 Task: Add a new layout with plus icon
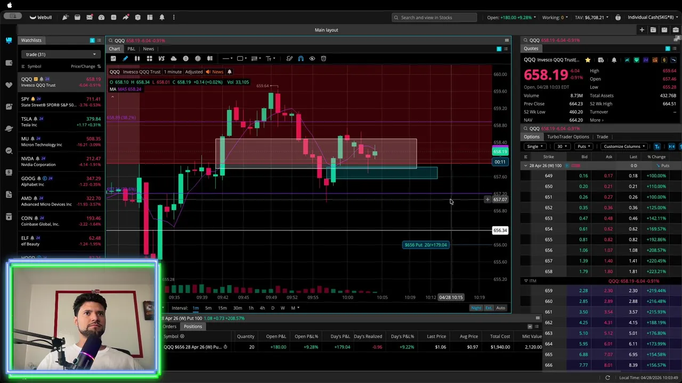pyautogui.click(x=642, y=30)
